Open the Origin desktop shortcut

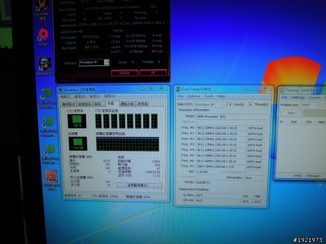pos(44,37)
